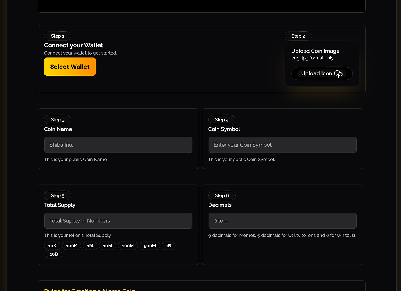401x291 pixels.
Task: Click the Decimals 0 to 9 field
Action: (x=282, y=221)
